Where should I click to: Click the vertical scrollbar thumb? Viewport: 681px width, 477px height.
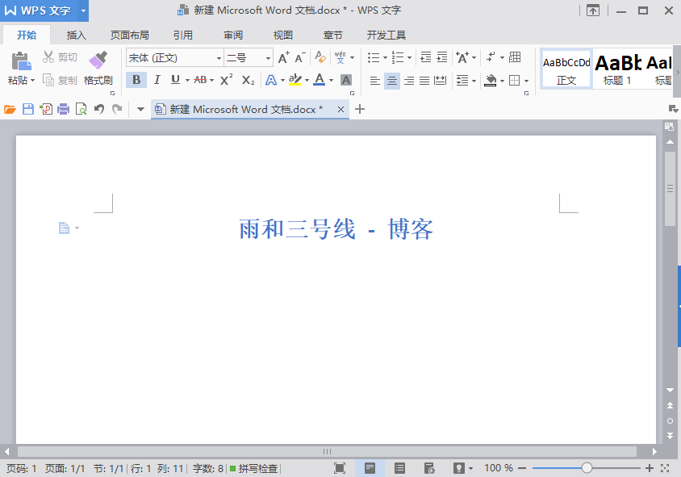(671, 189)
